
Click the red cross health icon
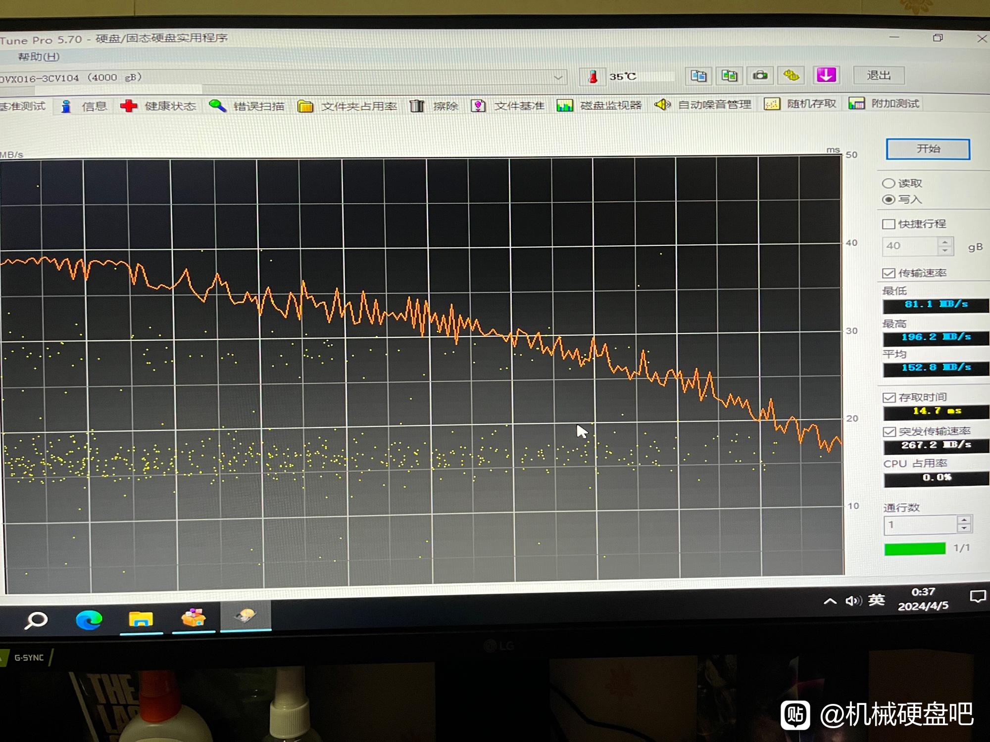[129, 105]
